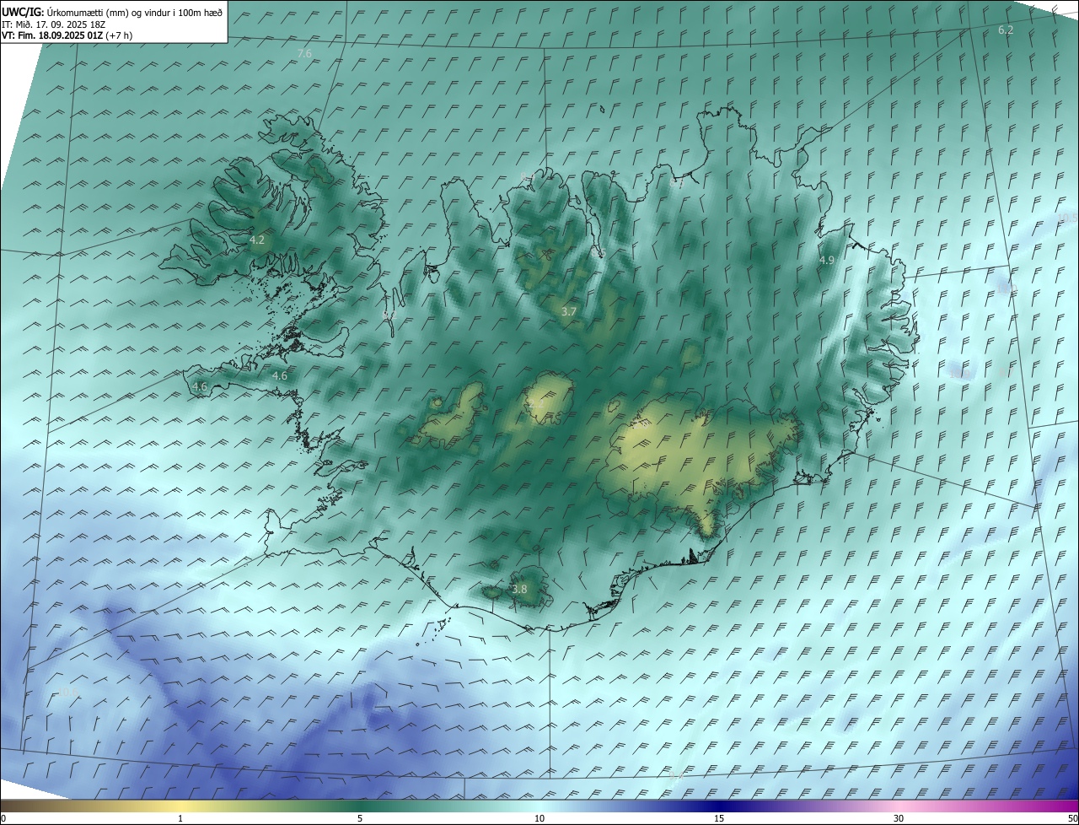Click the 'IT: Mið. 17. 09. 2025 18Z' line

pos(54,24)
